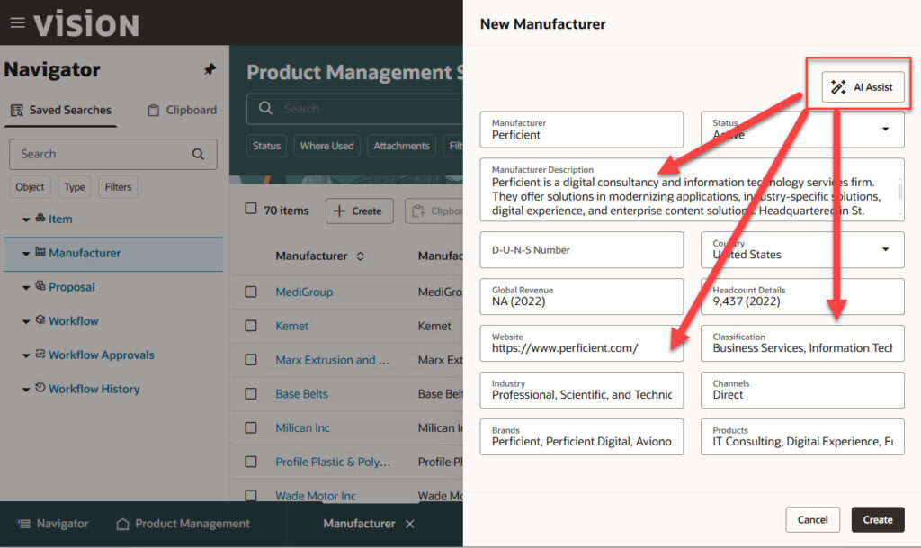Click the magnifier icon in Navigator search
The height and width of the screenshot is (548, 921).
(198, 154)
